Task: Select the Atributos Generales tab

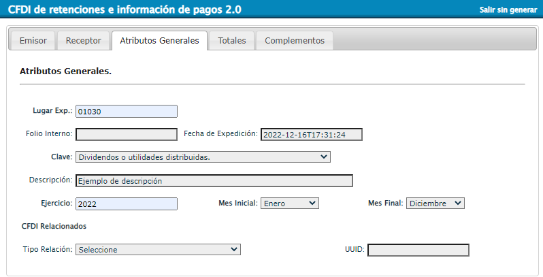Action: click(159, 41)
